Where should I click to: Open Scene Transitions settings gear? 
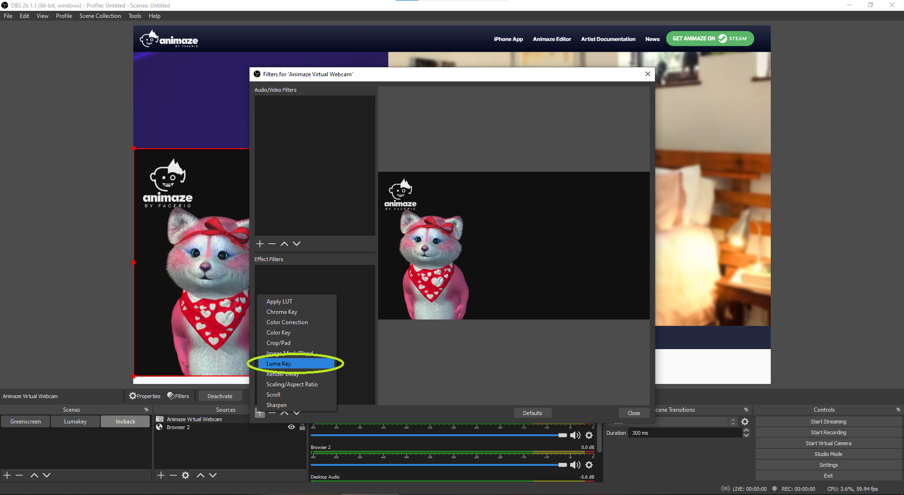click(x=745, y=422)
